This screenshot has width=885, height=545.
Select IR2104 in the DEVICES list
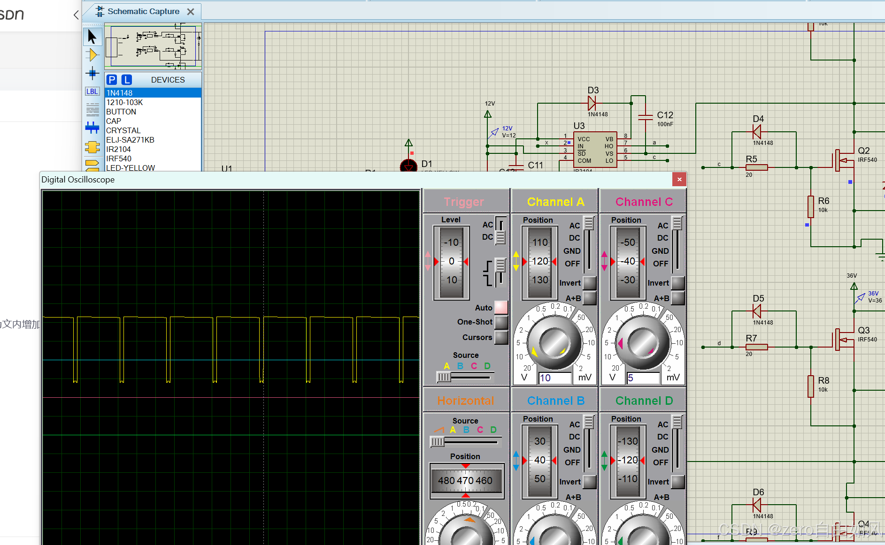click(x=118, y=149)
